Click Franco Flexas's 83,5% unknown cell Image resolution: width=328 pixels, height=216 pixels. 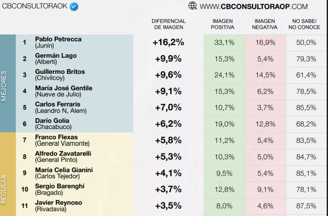pyautogui.click(x=306, y=140)
